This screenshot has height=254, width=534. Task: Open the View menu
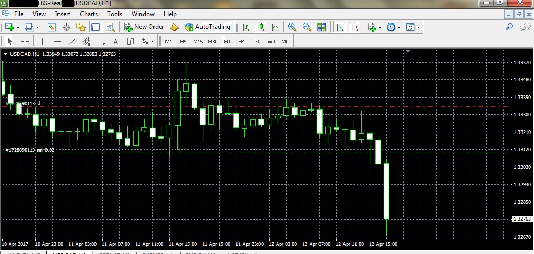(39, 14)
